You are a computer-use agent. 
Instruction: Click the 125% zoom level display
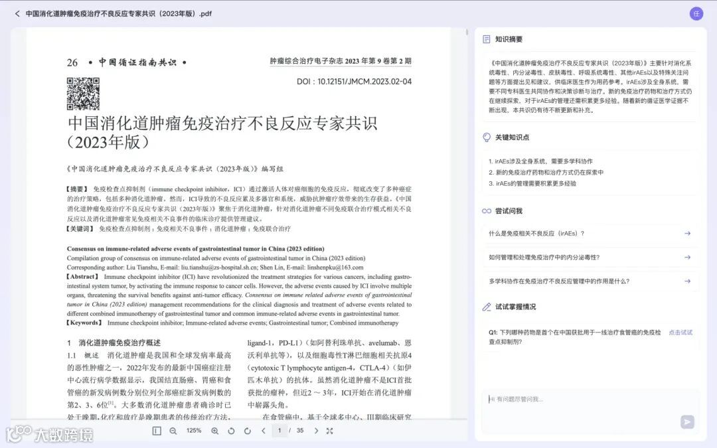(194, 431)
